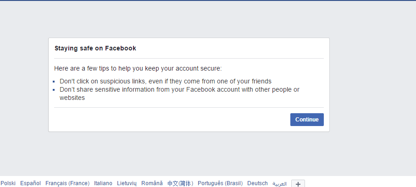
Task: Click the 'Here are a few tips' sentence
Action: tap(138, 69)
